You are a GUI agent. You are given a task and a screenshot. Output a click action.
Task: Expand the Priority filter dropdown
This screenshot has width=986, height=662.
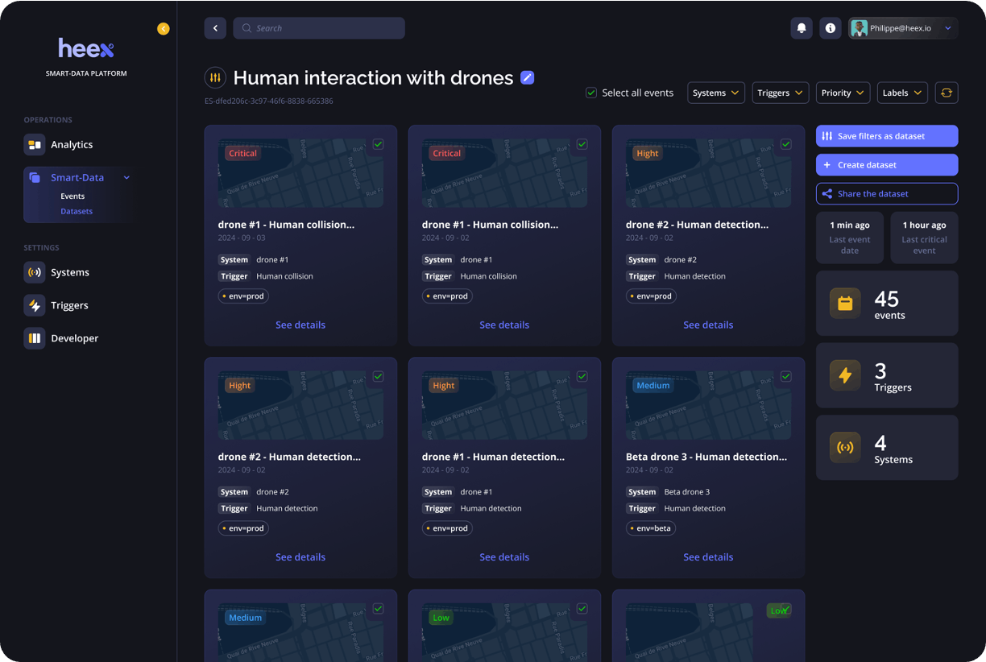tap(842, 93)
